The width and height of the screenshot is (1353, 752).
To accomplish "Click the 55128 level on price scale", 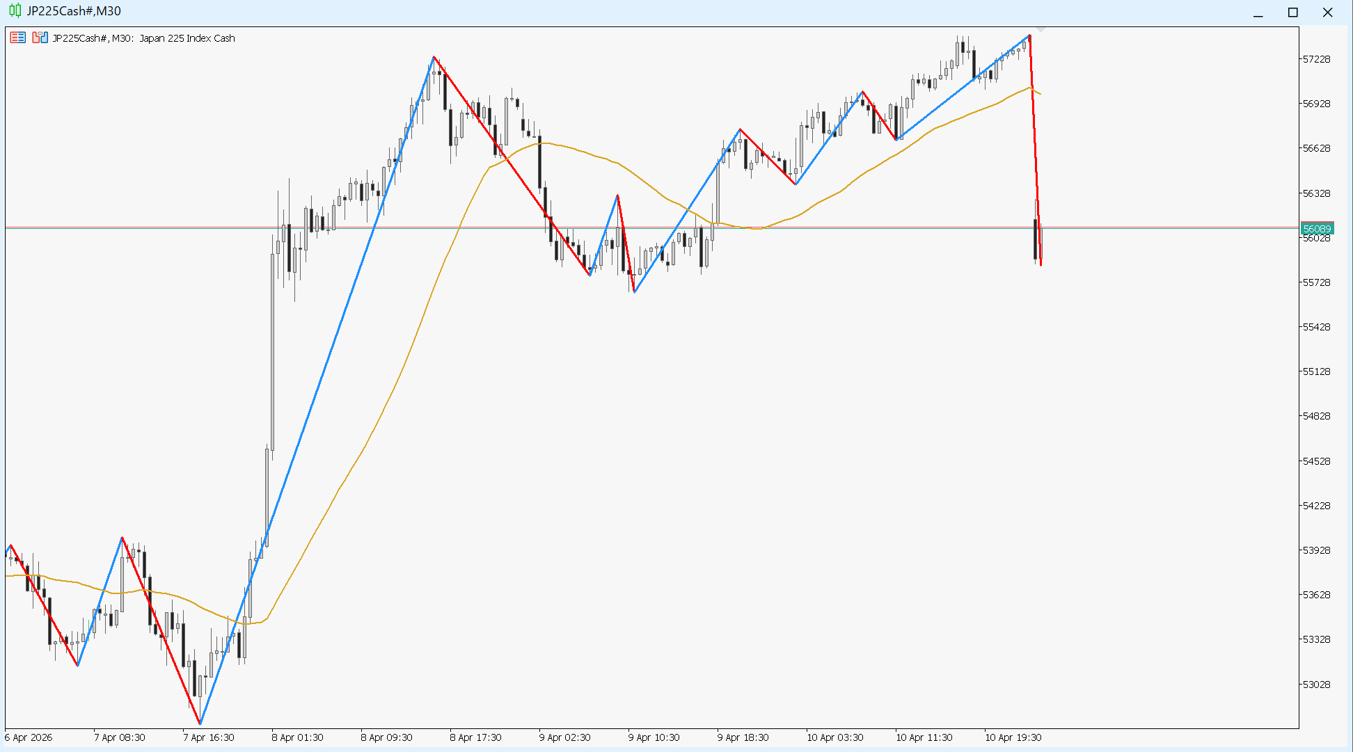I will [x=1316, y=371].
